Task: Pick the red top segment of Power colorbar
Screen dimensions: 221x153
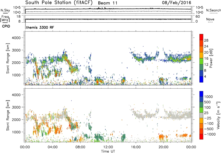Action: [201, 37]
